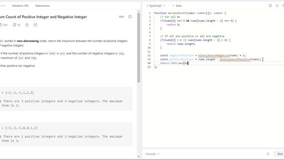The image size is (284, 160).
Task: Click the negativePosition variable on line 12
Action: 181,56
